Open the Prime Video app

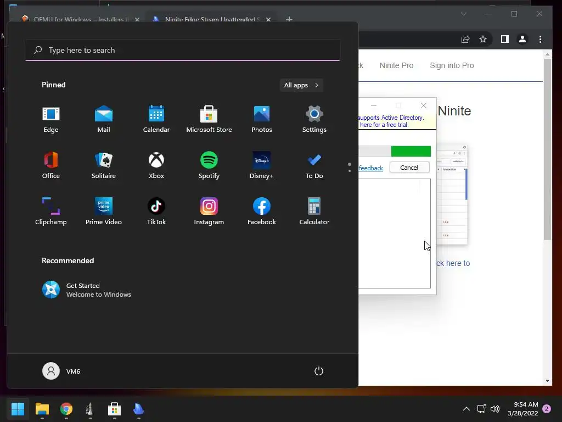click(x=104, y=212)
